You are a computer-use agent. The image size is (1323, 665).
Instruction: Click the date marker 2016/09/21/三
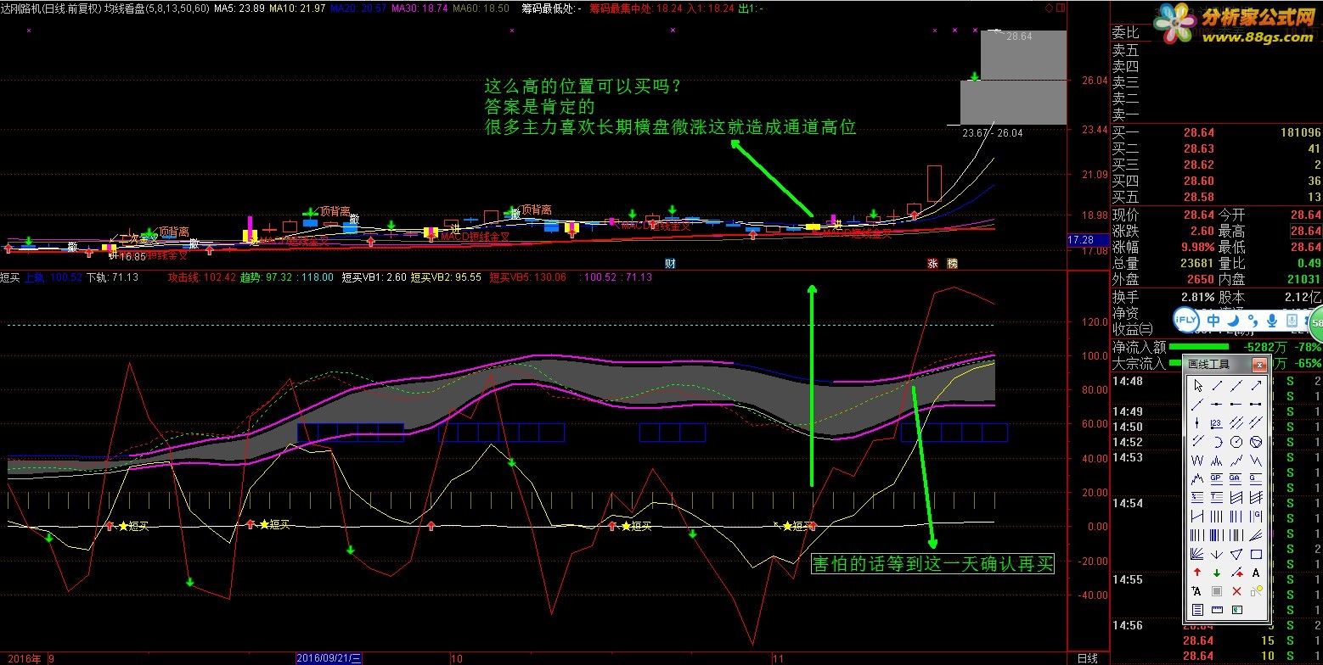coord(329,658)
